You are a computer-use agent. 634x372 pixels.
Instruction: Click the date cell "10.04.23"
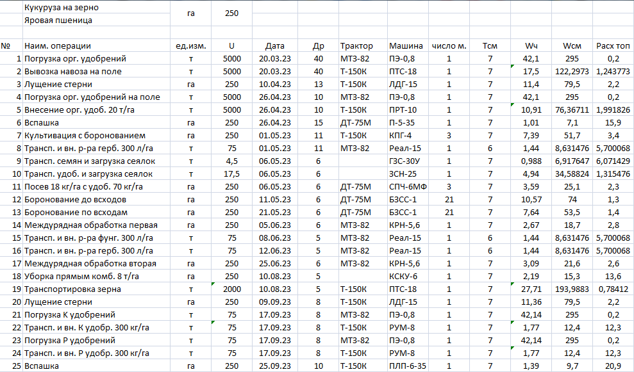(x=275, y=85)
